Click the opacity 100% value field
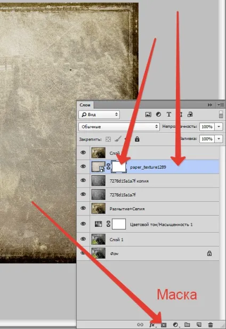This screenshot has height=329, width=226. [207, 127]
